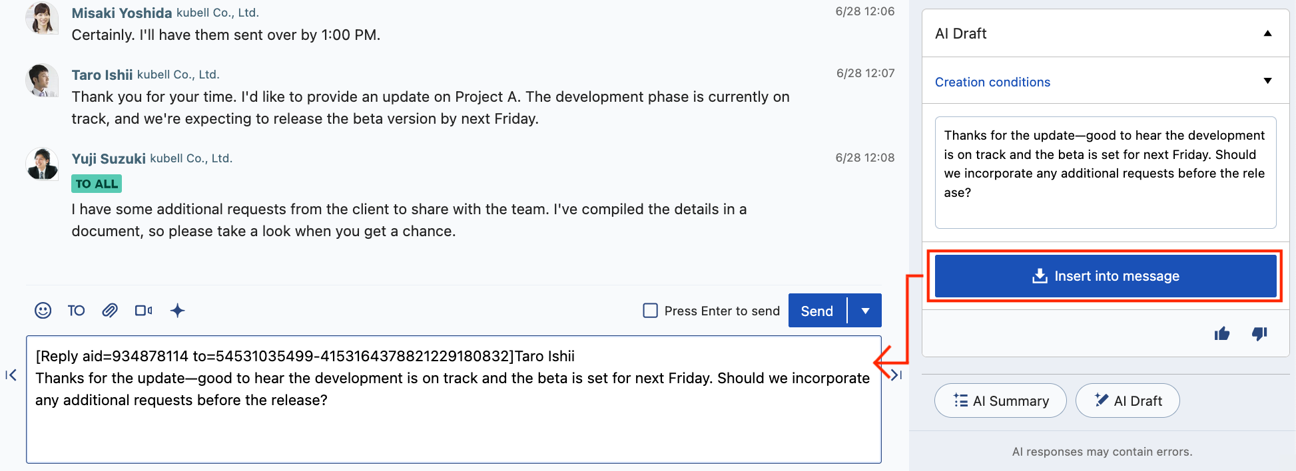Image resolution: width=1296 pixels, height=471 pixels.
Task: Focus the message reply text box
Action: coord(454,399)
